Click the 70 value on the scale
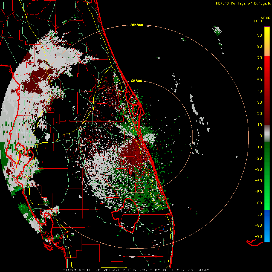 tap(260, 58)
